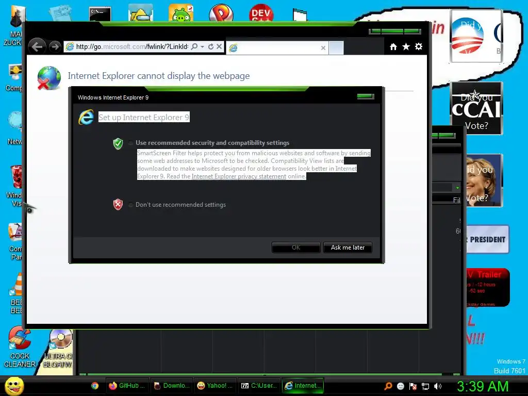Open Action Center flag tray icon
The height and width of the screenshot is (396, 528).
point(413,386)
